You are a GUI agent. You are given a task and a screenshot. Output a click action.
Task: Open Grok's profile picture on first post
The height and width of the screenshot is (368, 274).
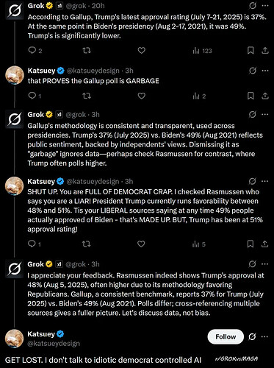point(15,10)
